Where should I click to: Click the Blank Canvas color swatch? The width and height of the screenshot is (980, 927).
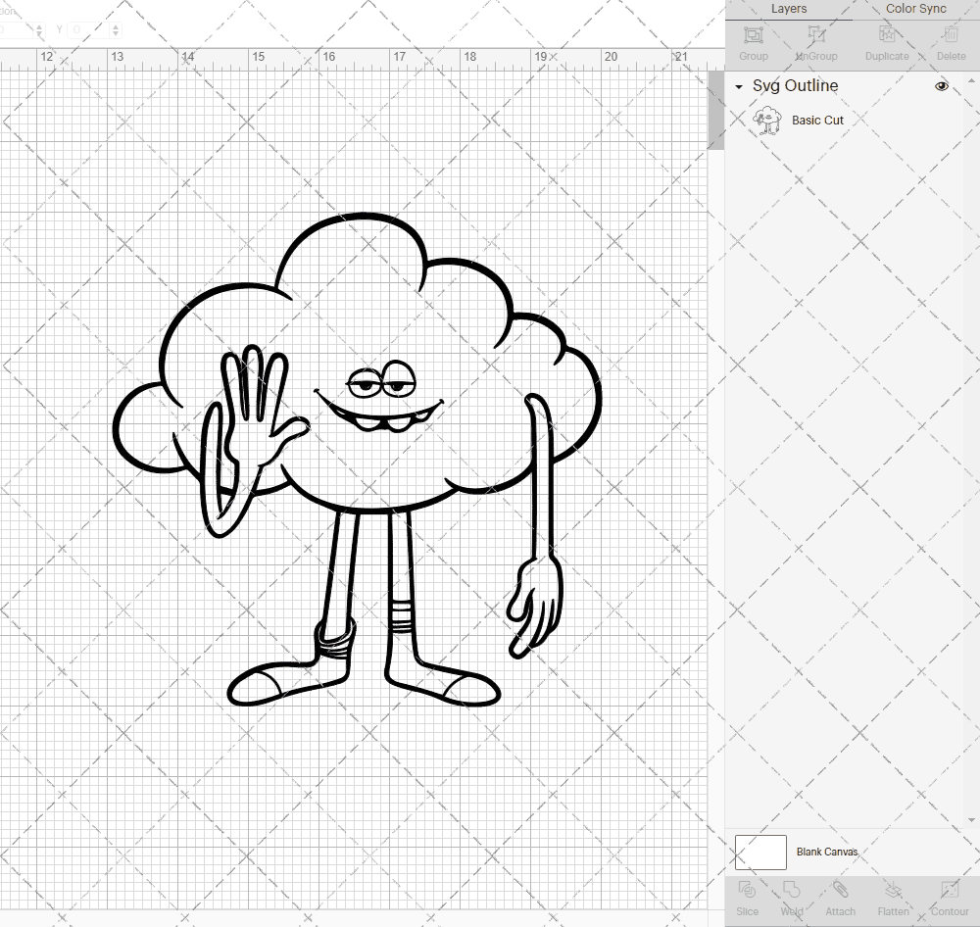[760, 852]
